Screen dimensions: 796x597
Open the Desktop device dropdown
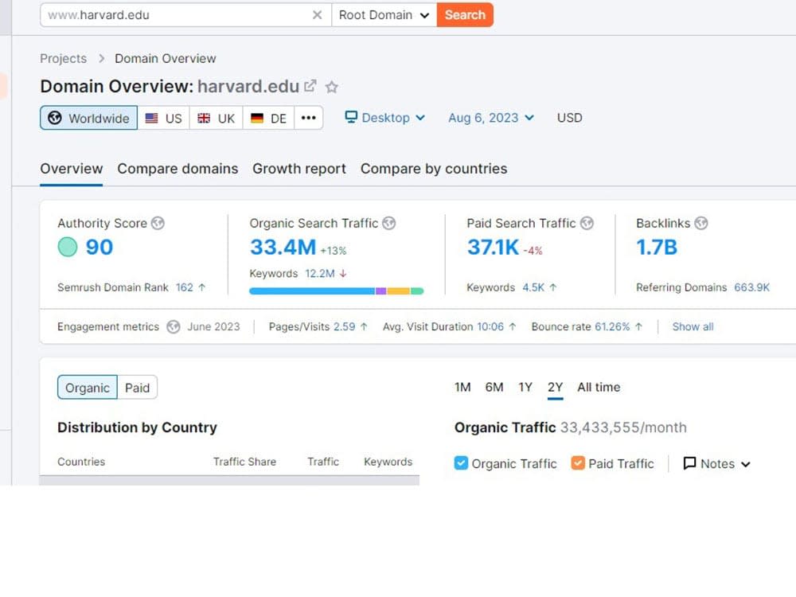pyautogui.click(x=385, y=118)
